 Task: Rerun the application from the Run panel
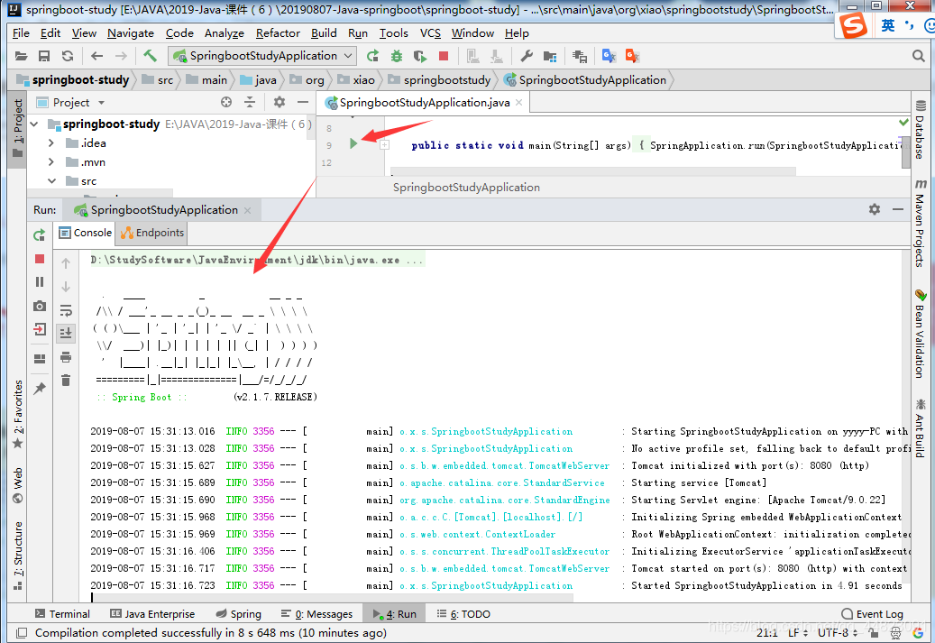tap(40, 235)
